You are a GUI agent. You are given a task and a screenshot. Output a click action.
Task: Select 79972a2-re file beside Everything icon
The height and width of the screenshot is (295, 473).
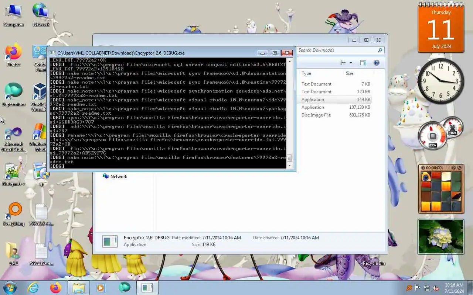pos(41,215)
